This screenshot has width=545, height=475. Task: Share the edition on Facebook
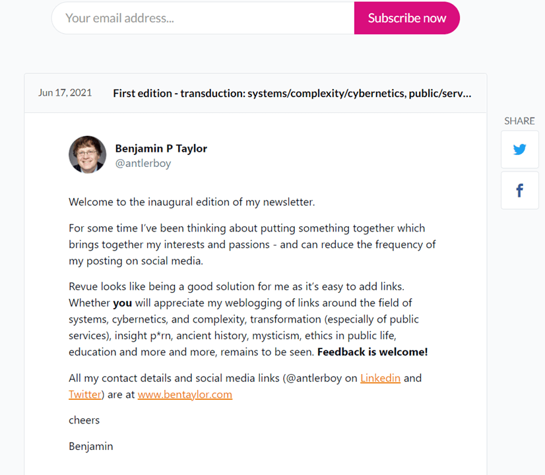coord(519,191)
